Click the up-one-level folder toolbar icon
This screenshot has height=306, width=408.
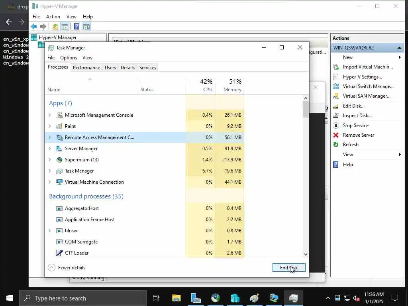(55, 27)
